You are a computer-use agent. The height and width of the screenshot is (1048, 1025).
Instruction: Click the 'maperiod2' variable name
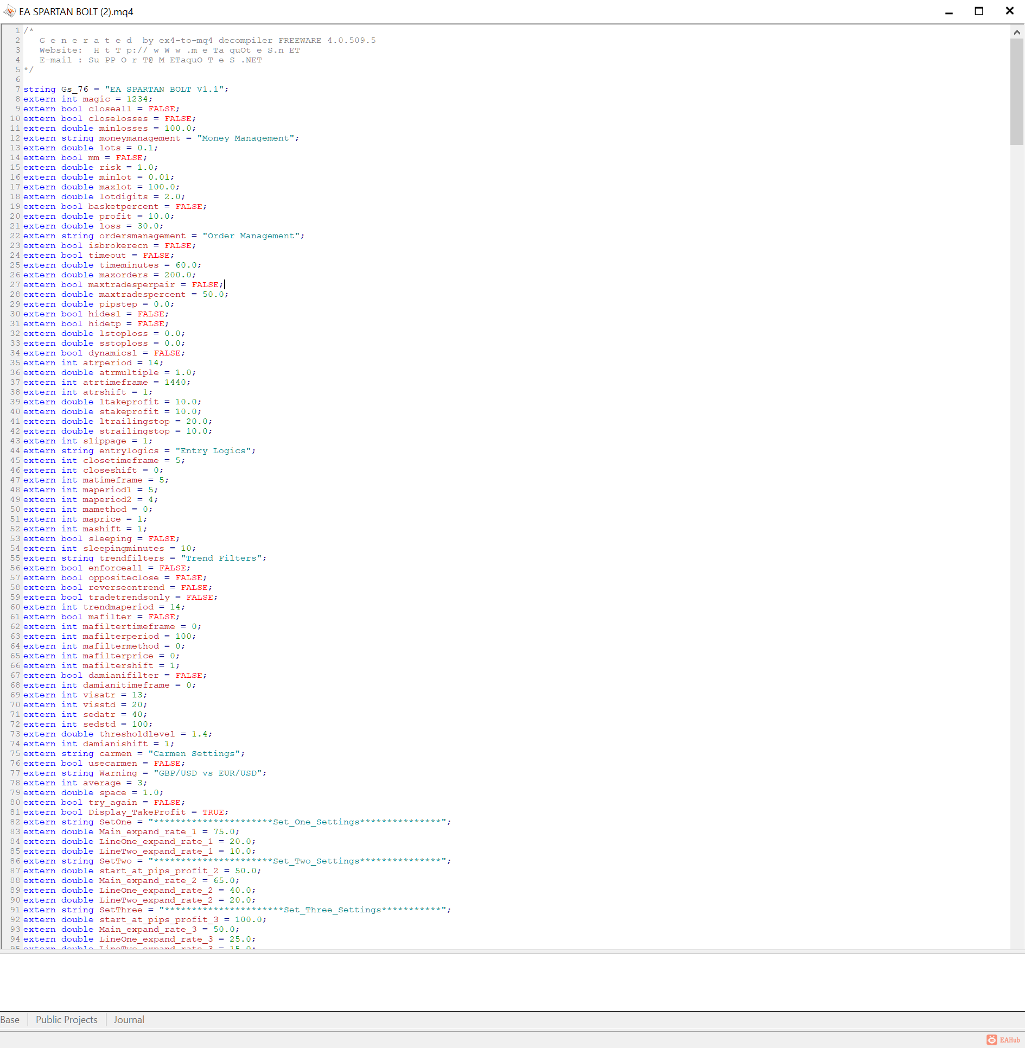(x=107, y=500)
